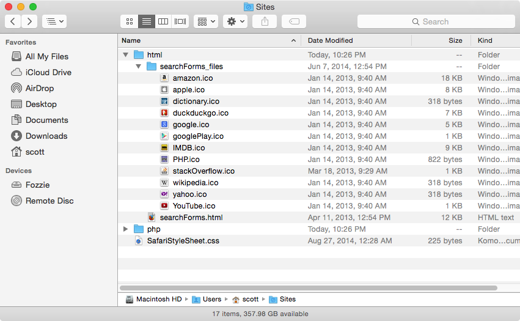
Task: Select the php folder icon
Action: (x=139, y=229)
